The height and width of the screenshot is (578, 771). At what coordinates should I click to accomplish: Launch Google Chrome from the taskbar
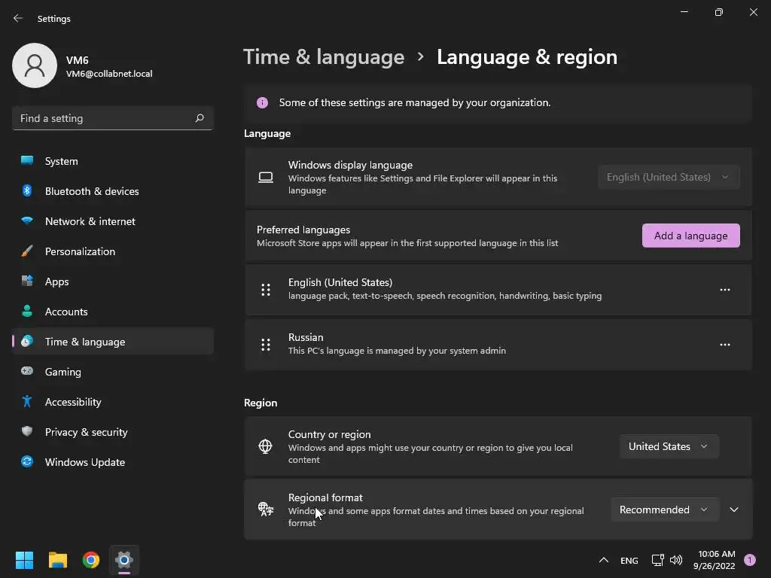tap(91, 560)
